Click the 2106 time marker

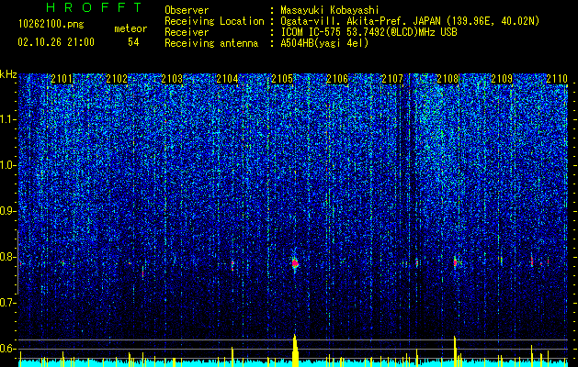point(337,79)
